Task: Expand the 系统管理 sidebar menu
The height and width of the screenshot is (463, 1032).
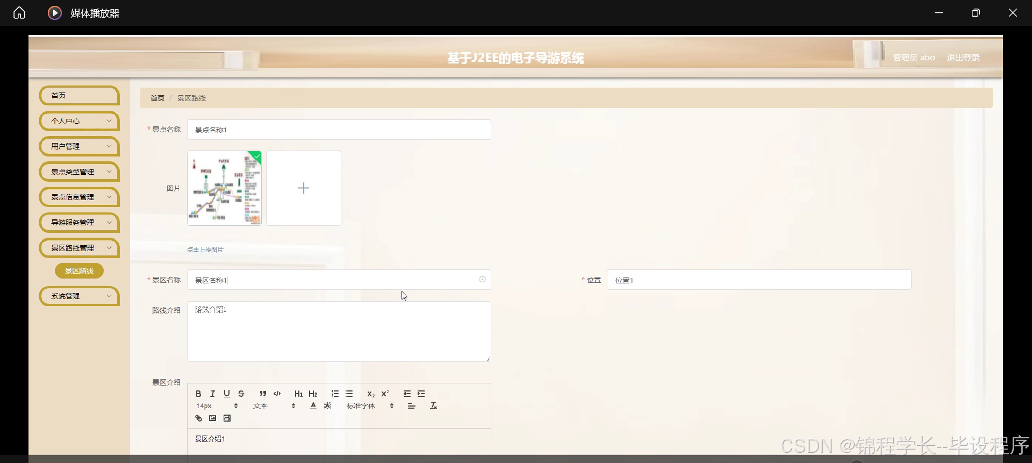Action: (79, 296)
